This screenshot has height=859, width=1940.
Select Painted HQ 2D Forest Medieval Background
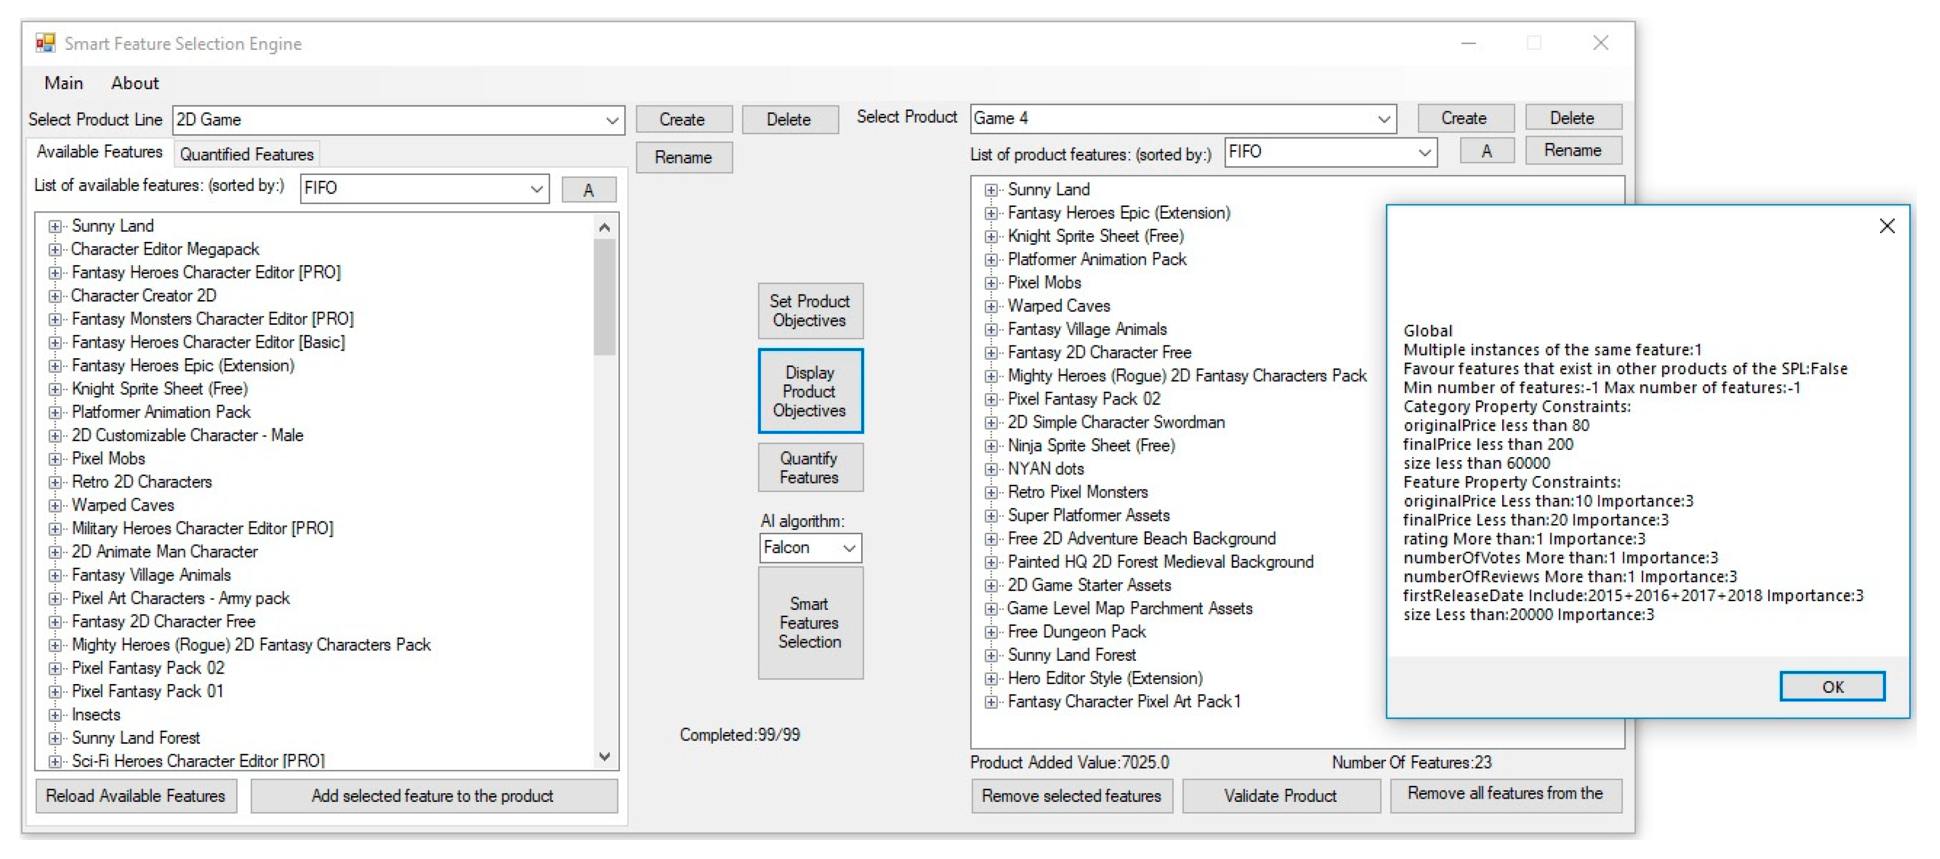[x=1161, y=562]
